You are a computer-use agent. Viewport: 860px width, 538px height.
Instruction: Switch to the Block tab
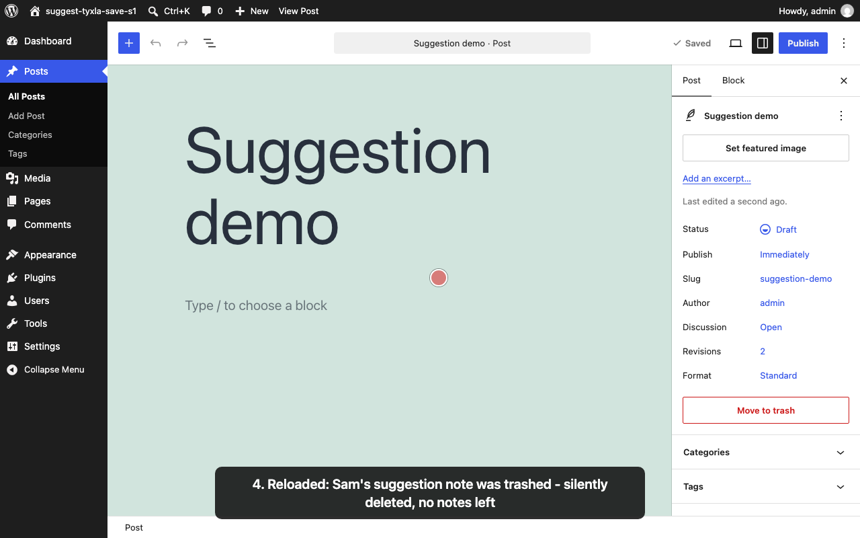(733, 81)
